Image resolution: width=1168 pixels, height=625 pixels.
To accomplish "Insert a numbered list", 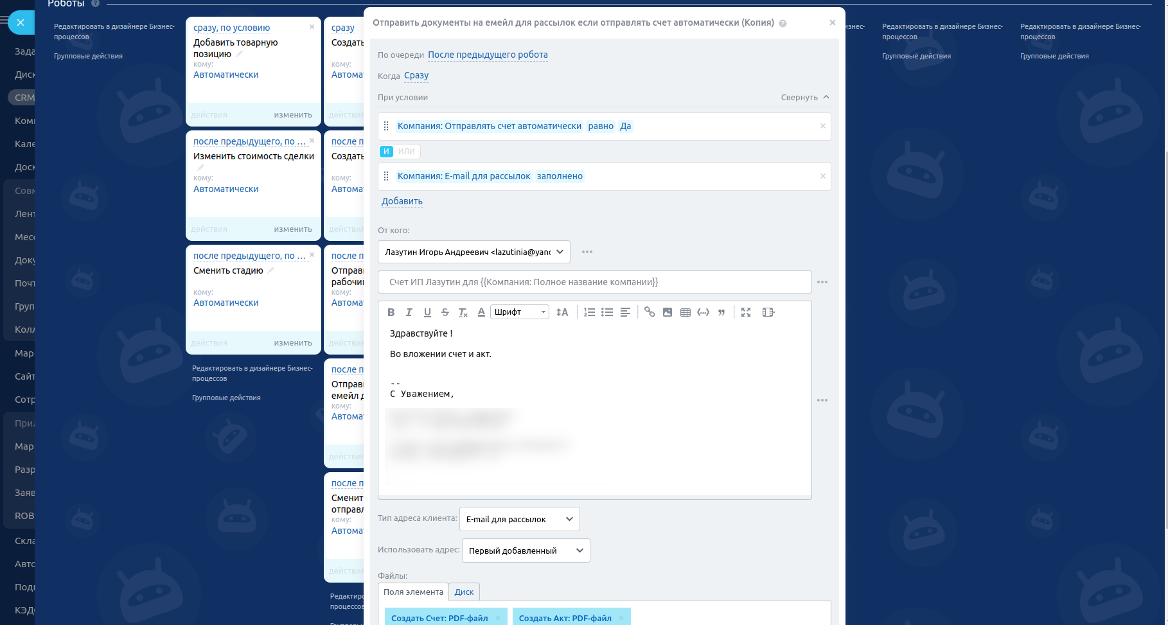I will coord(589,312).
